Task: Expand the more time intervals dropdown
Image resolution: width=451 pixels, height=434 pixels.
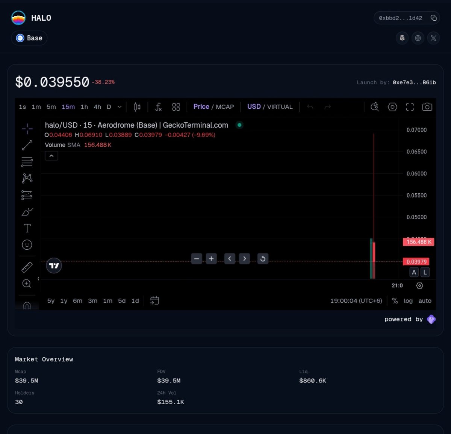Action: 120,107
